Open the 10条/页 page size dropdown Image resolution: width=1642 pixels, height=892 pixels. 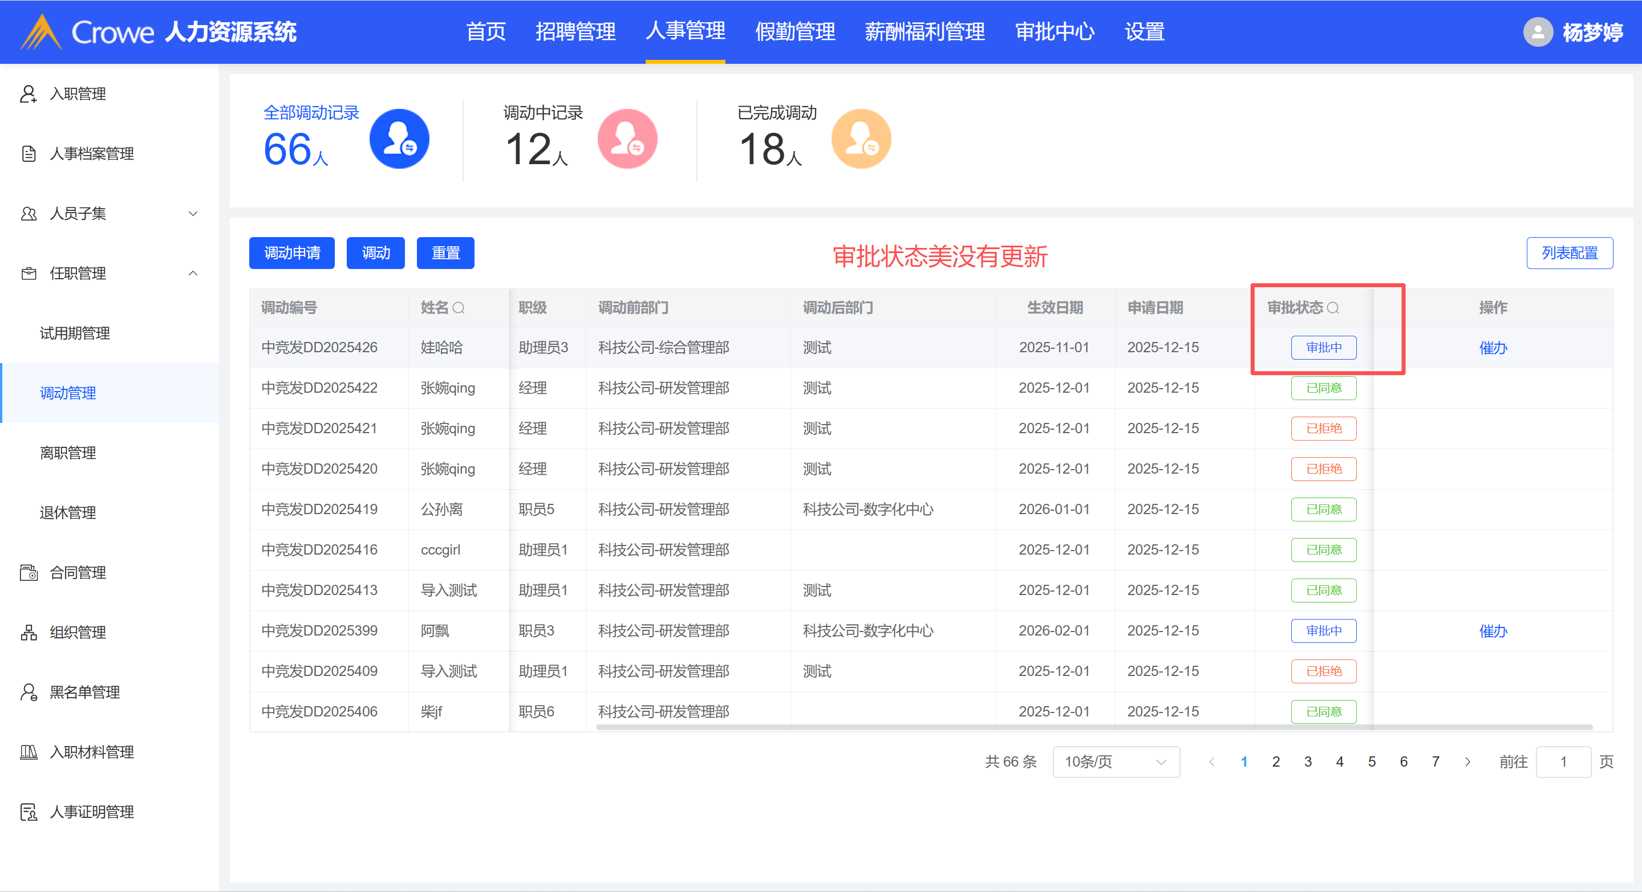1116,761
